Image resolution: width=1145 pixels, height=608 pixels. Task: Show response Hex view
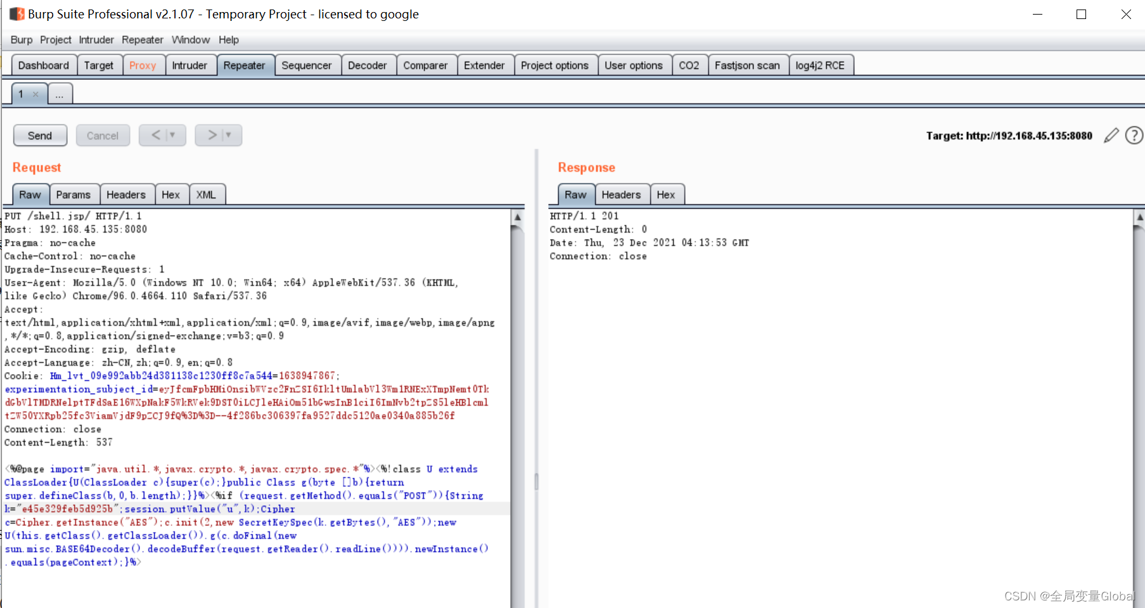click(x=666, y=195)
